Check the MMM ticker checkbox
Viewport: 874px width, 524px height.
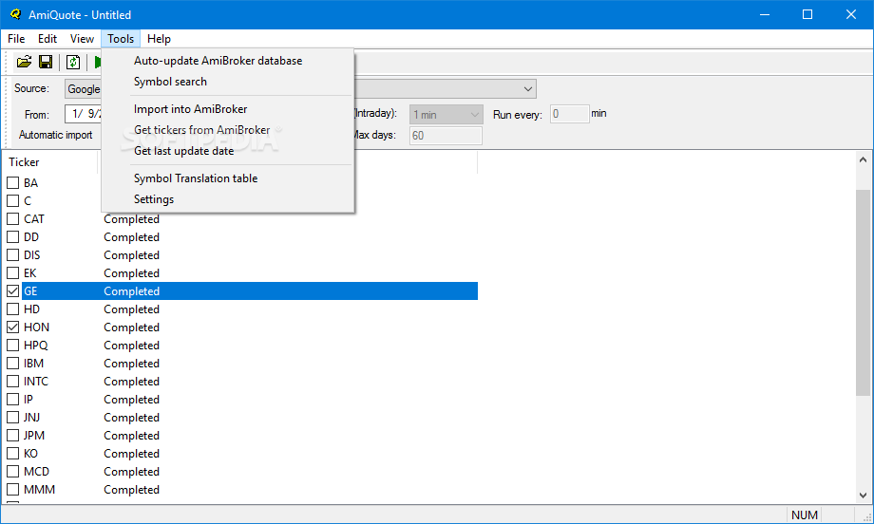tap(12, 489)
